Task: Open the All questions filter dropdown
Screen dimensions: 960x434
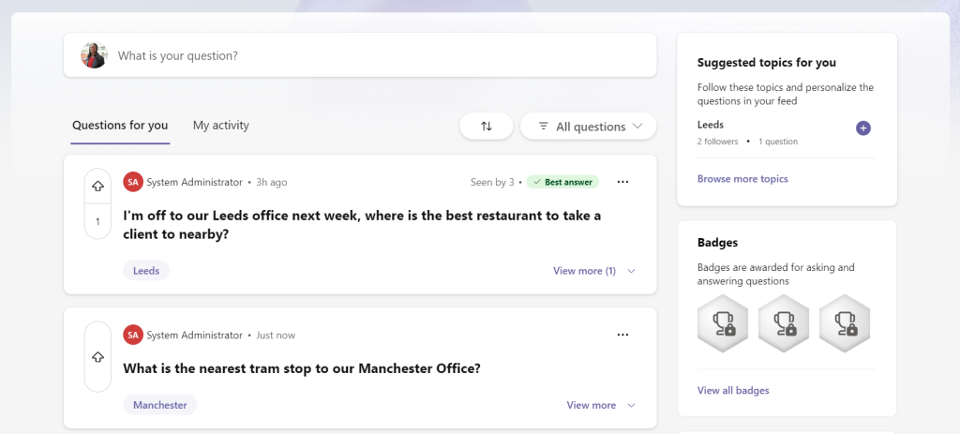Action: [x=589, y=127]
